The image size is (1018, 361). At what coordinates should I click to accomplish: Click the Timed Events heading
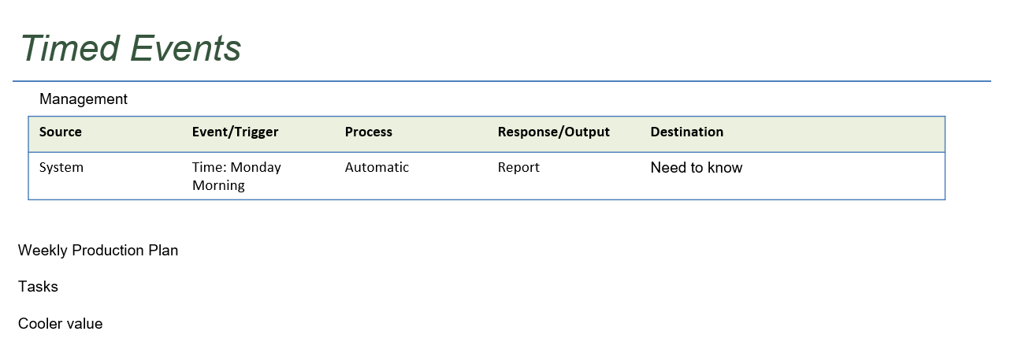click(131, 48)
